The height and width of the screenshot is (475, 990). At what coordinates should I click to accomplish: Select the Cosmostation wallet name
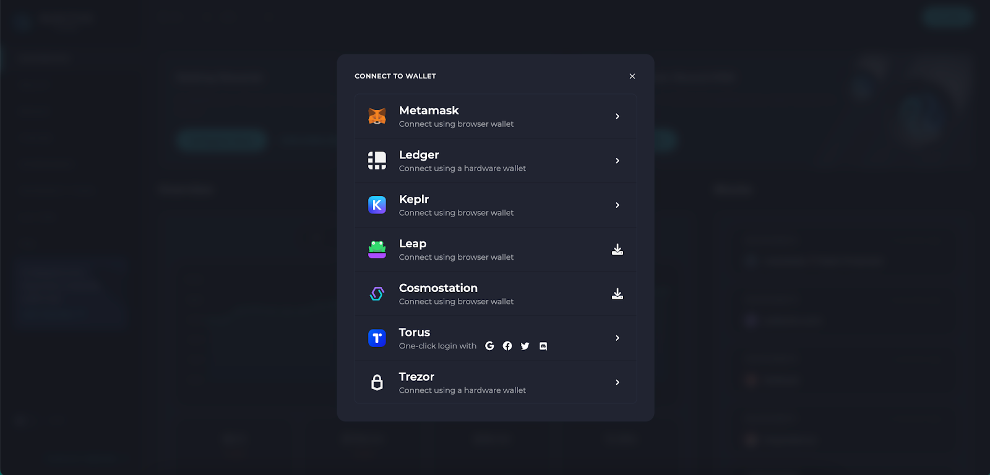click(438, 288)
